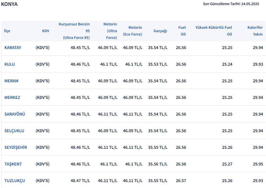The height and width of the screenshot is (188, 266).
Task: Open the SARAYÖNÜ district link
Action: pyautogui.click(x=15, y=114)
